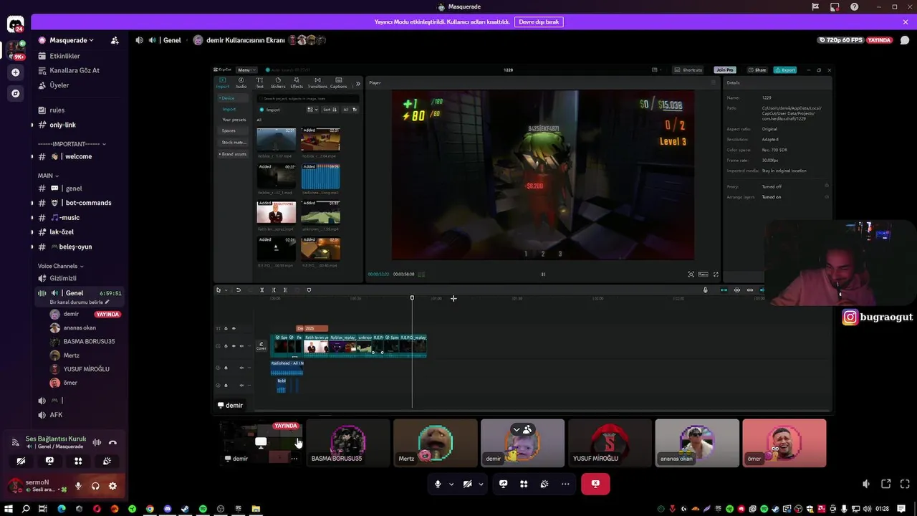Open activities icon in voice panel
Screen dimensions: 917x516
pyautogui.click(x=78, y=461)
